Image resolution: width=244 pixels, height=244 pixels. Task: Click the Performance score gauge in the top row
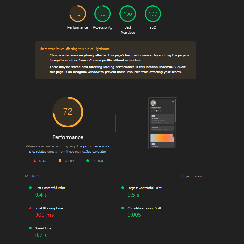tap(77, 14)
